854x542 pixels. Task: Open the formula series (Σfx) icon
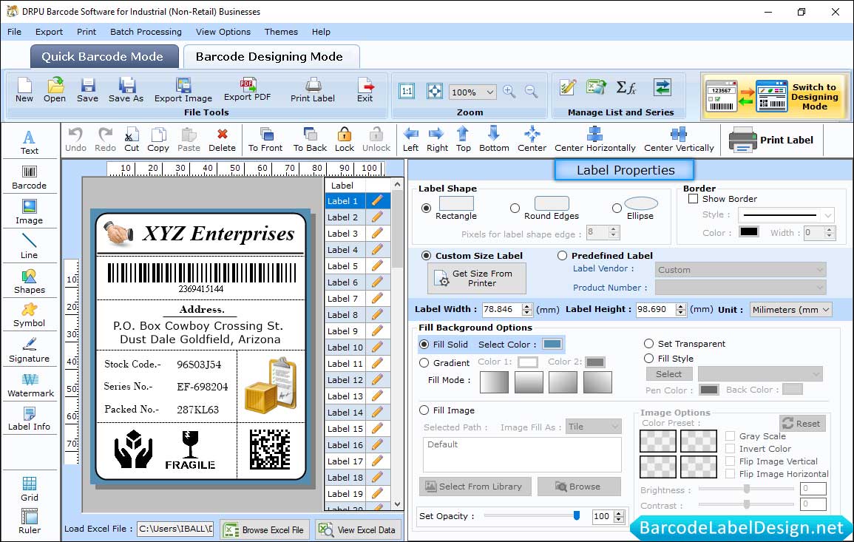point(626,87)
